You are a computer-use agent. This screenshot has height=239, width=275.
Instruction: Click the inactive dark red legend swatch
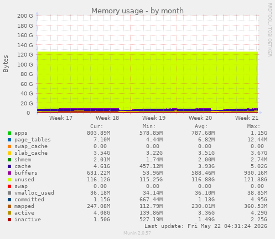coord(9,220)
